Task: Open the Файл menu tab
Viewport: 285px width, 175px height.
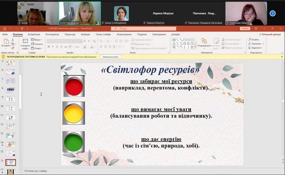Action: coord(5,34)
